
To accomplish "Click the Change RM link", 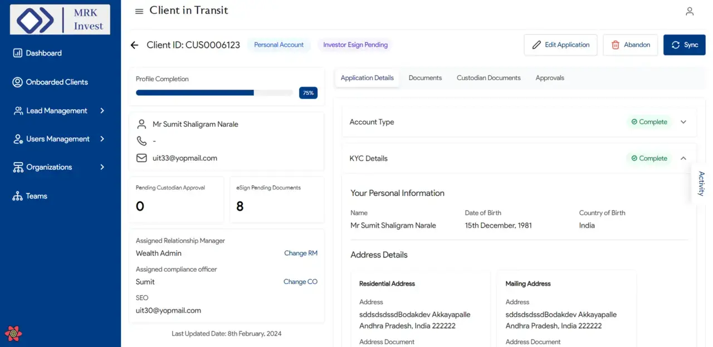I will 300,253.
